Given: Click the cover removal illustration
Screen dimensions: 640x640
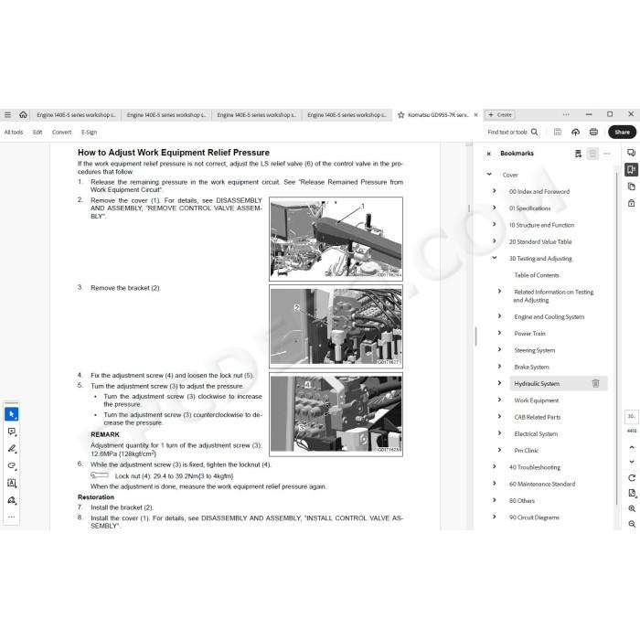Looking at the screenshot, I should point(336,239).
